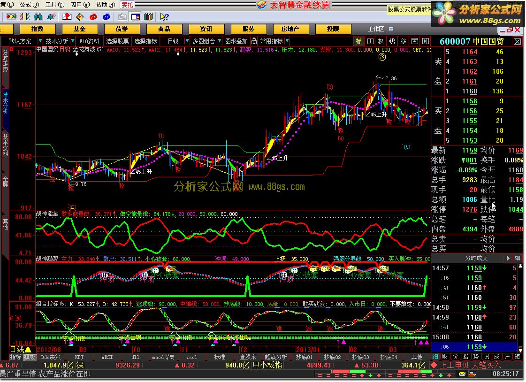The height and width of the screenshot is (382, 526).
Task: Select the 房地产 category button
Action: click(290, 29)
